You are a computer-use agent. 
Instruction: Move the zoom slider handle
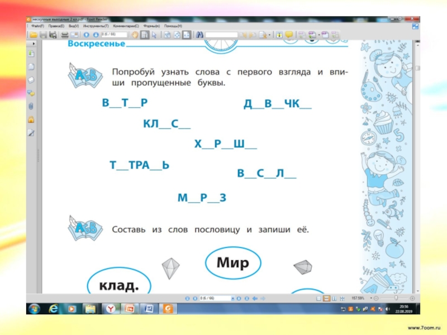point(396,298)
